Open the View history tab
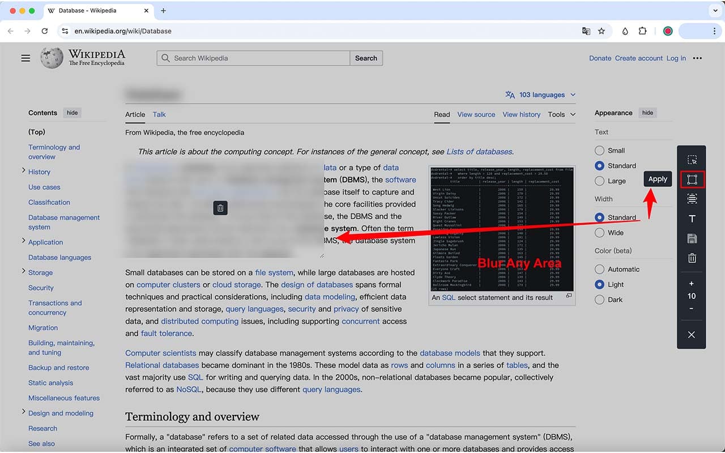The height and width of the screenshot is (453, 725). point(521,114)
